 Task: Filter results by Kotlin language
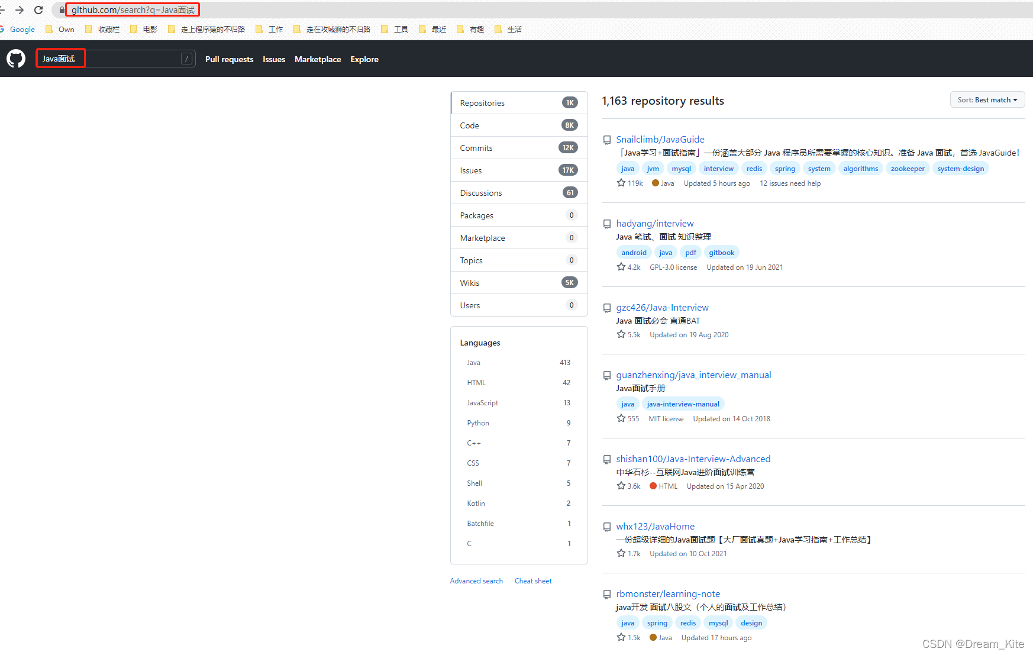pyautogui.click(x=519, y=504)
